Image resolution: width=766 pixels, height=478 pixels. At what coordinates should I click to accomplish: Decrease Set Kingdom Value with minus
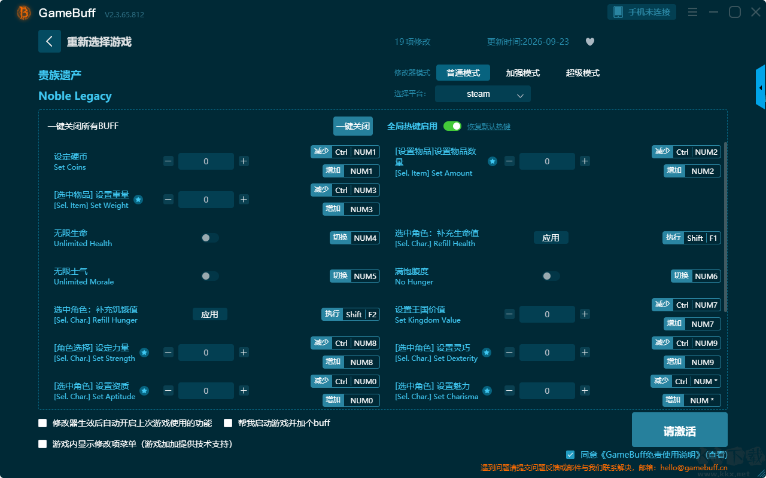pos(509,314)
